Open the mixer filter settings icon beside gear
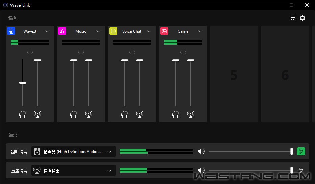 point(293,18)
